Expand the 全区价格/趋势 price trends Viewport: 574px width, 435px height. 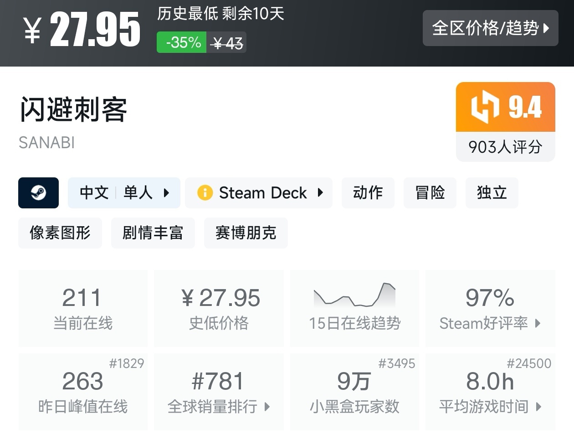coord(490,28)
